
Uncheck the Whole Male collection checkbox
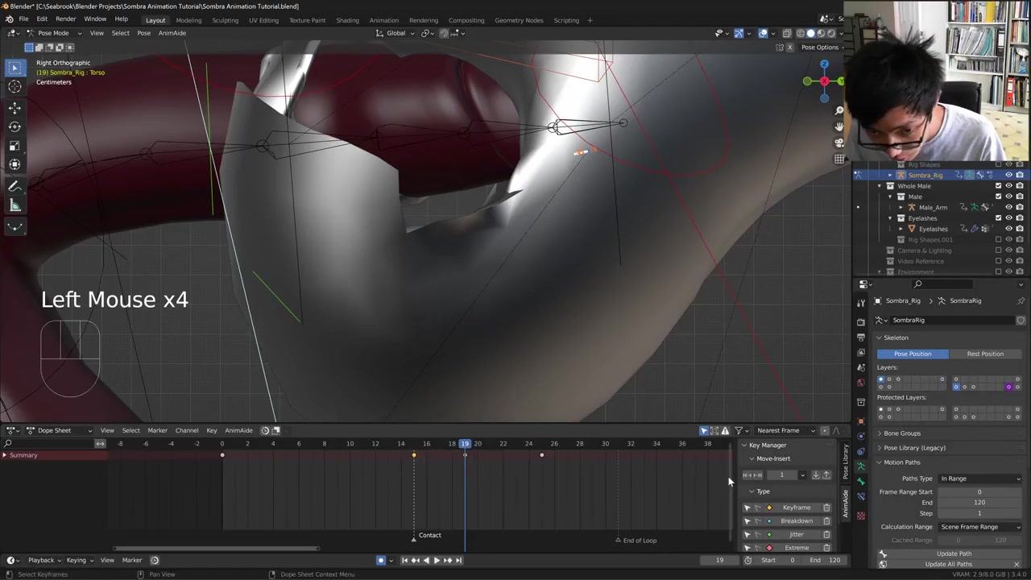999,186
